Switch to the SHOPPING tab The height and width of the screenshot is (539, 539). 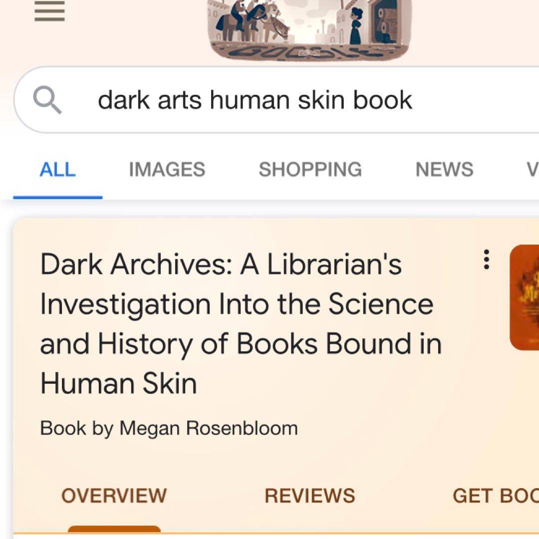pos(310,170)
